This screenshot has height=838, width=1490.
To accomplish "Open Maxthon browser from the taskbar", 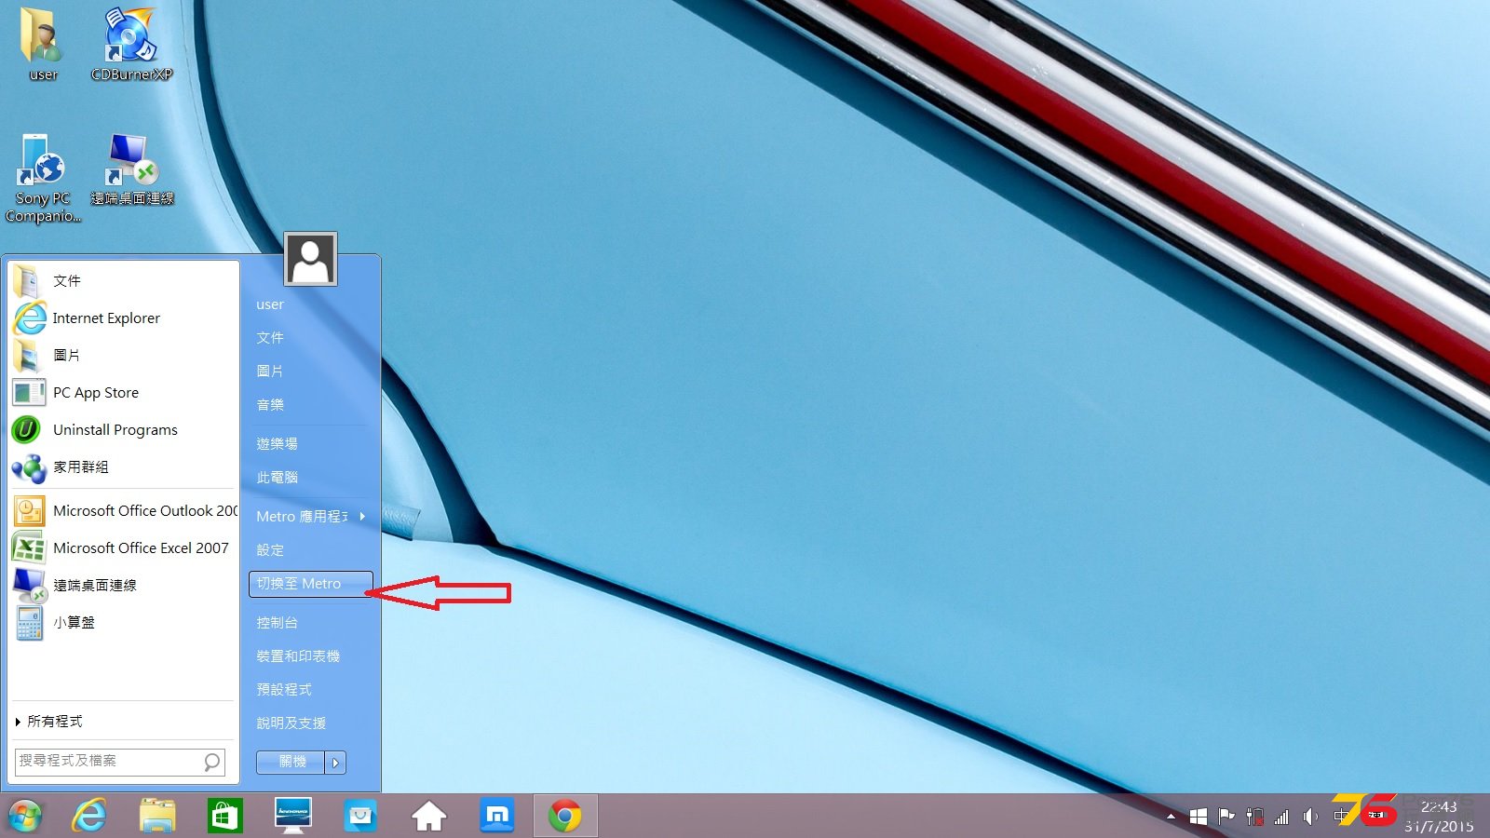I will click(x=496, y=817).
